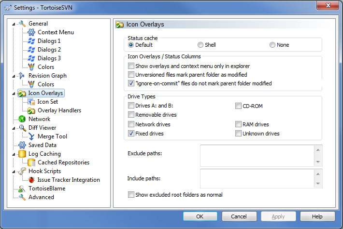Open the Network settings page
The width and height of the screenshot is (343, 229).
tap(40, 119)
